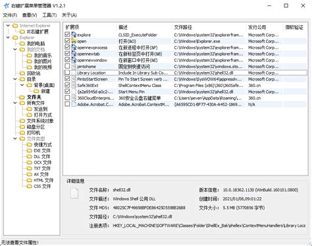Image resolution: width=312 pixels, height=246 pixels.
Task: Open the 关于(A) menu
Action: [69, 15]
